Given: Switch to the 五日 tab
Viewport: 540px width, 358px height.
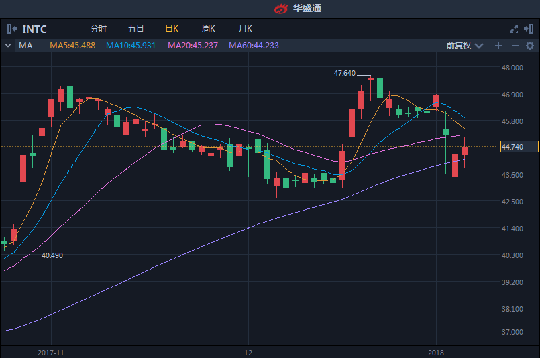Looking at the screenshot, I should pos(136,29).
